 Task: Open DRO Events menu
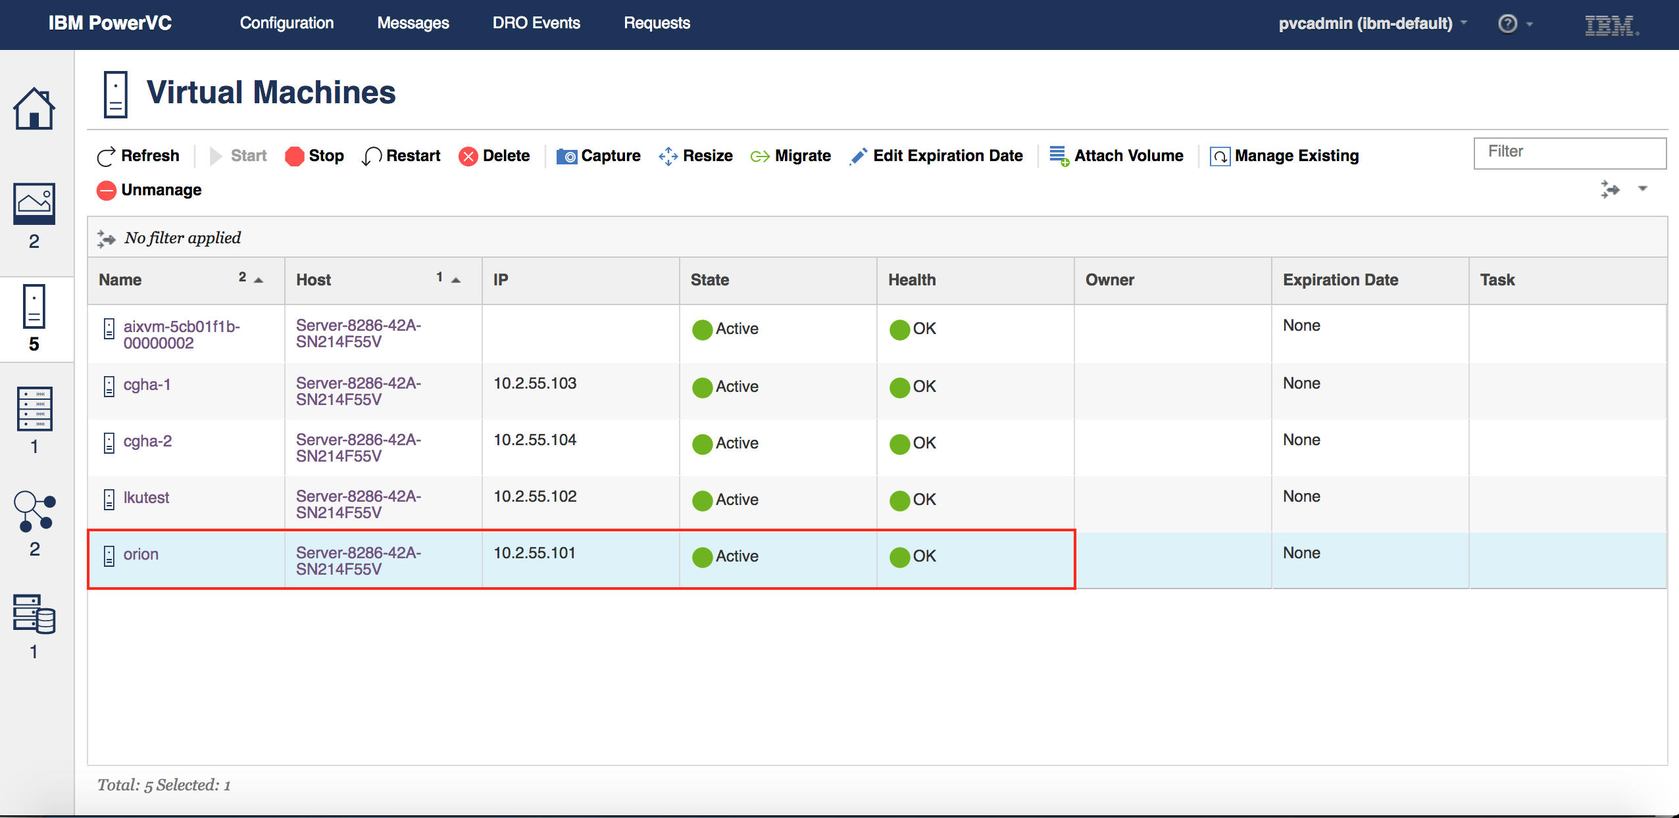click(536, 23)
